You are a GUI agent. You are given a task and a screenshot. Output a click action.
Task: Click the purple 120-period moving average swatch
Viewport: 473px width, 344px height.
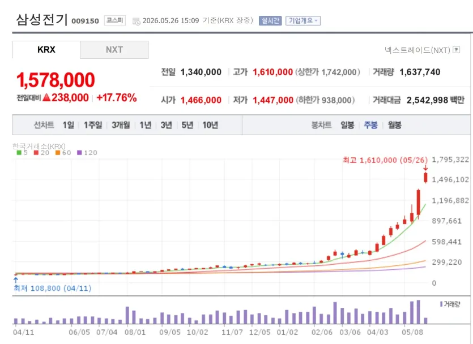click(x=79, y=153)
